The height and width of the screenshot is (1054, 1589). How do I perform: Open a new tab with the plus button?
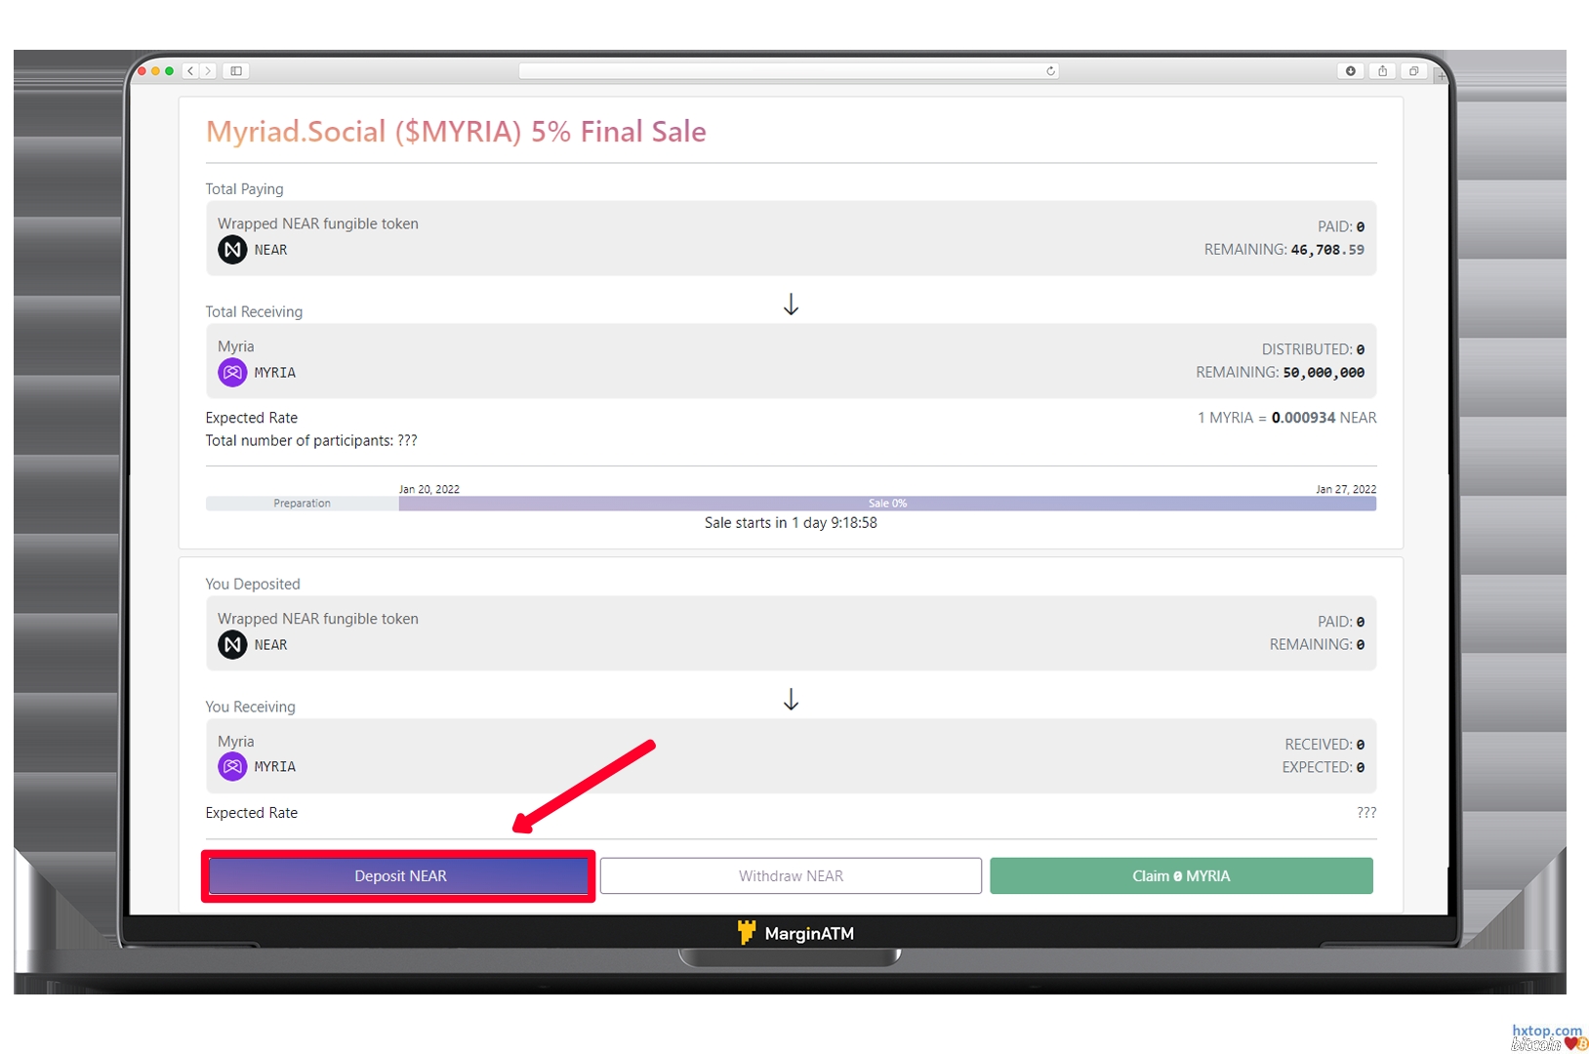point(1441,76)
